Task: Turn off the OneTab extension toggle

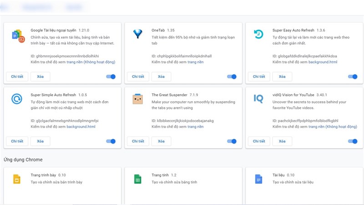Action: (x=232, y=77)
